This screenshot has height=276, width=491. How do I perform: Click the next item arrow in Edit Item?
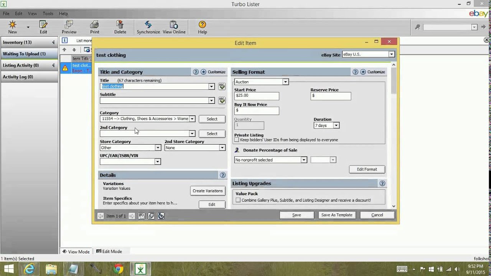click(132, 216)
